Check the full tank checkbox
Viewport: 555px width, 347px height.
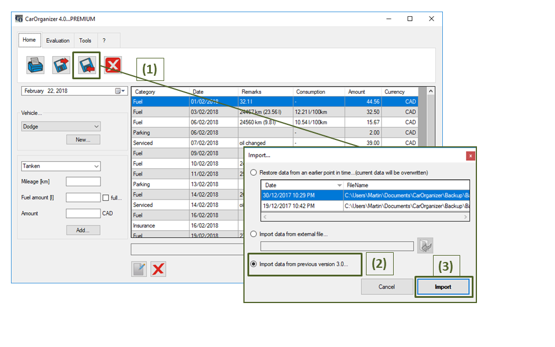105,198
